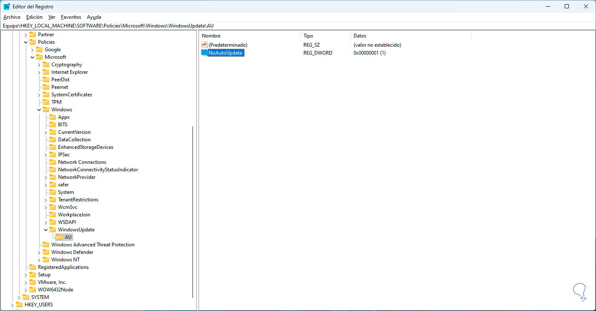Click the HKEY_USERS folder icon
The width and height of the screenshot is (596, 311).
tap(19, 305)
